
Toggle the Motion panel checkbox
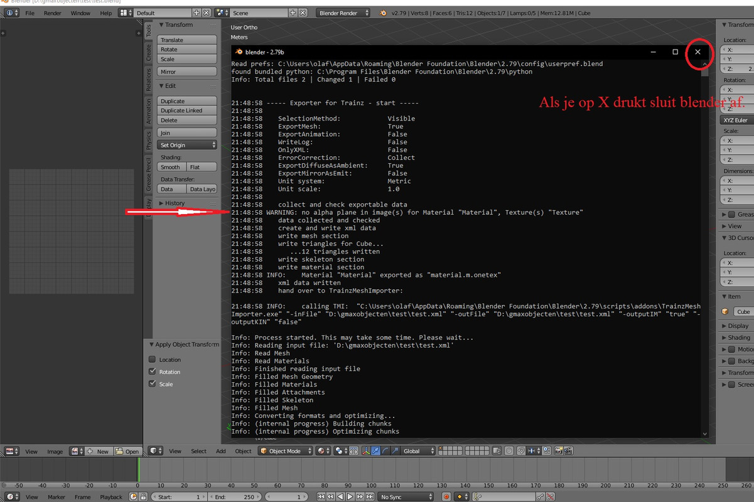(731, 349)
